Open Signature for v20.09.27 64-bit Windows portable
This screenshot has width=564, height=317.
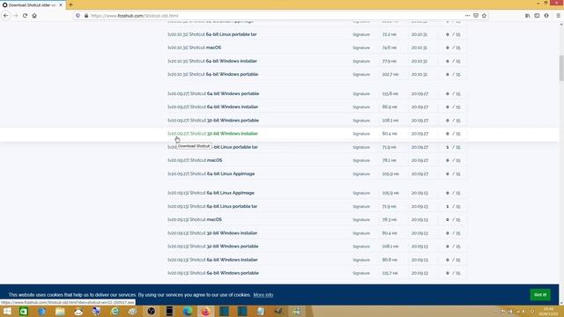pos(361,94)
